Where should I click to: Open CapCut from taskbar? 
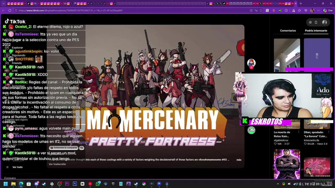click(x=82, y=184)
